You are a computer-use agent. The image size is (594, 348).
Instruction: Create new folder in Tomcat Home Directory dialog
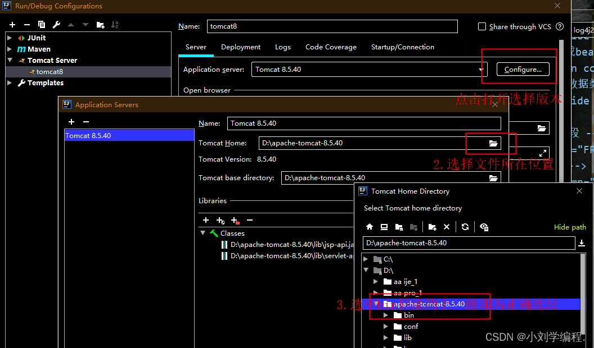pos(432,227)
